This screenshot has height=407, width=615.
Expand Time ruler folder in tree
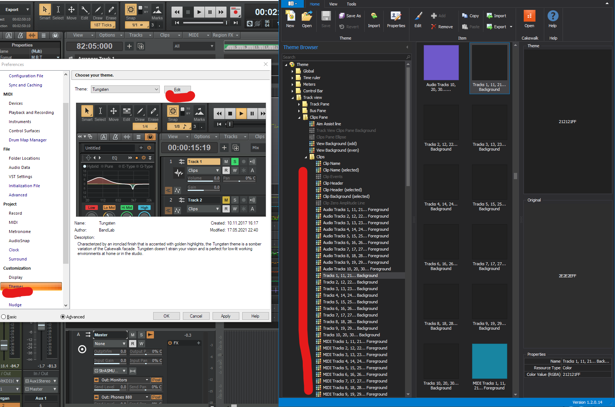click(292, 78)
